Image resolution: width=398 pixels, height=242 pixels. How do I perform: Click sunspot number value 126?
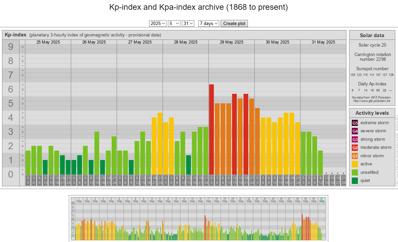click(391, 75)
